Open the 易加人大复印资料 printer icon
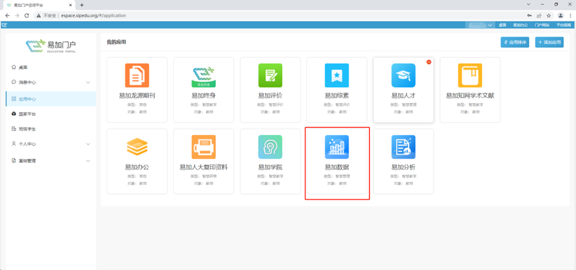The height and width of the screenshot is (270, 576). (203, 147)
